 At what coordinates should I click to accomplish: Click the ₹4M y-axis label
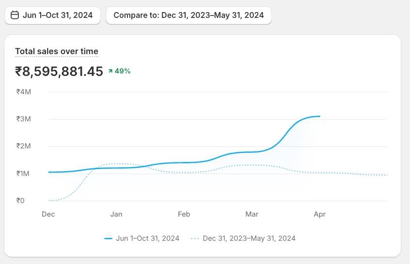click(x=23, y=91)
